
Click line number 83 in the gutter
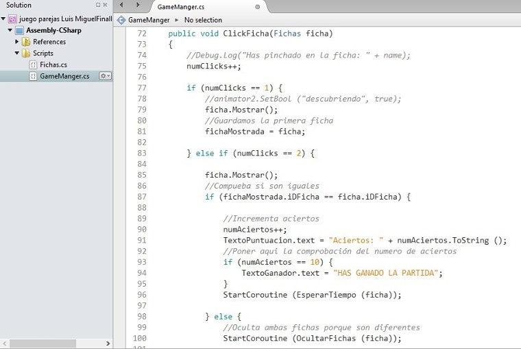tap(142, 153)
